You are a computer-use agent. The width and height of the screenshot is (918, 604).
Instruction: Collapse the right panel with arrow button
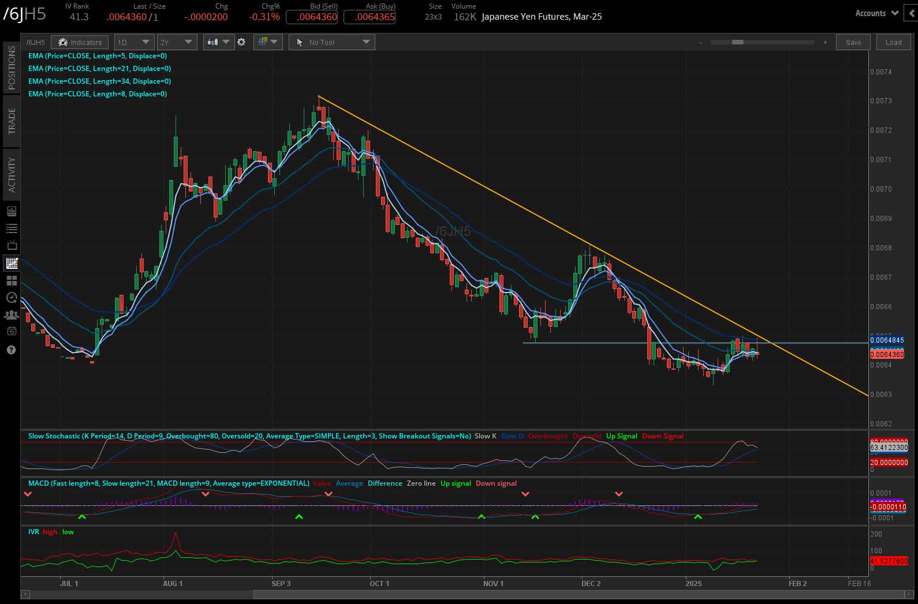[x=912, y=13]
